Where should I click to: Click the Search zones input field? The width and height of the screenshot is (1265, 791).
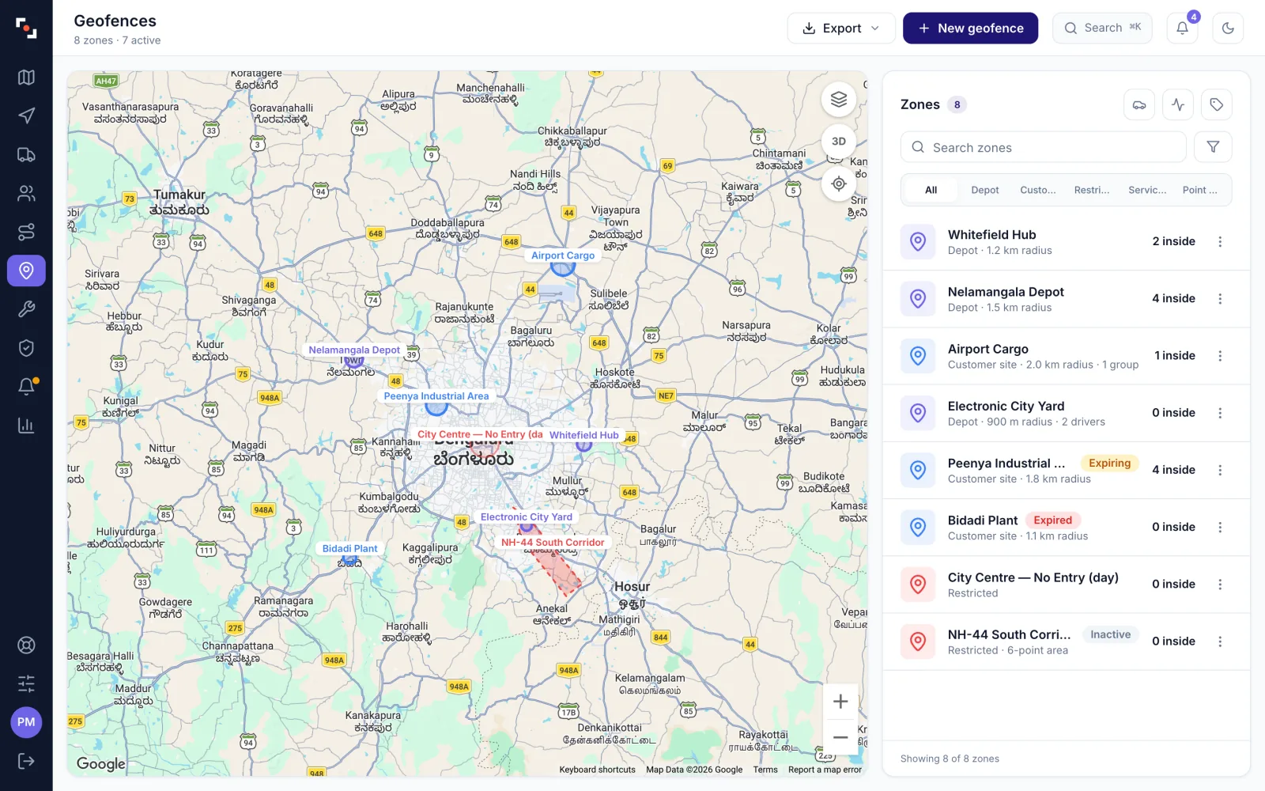(1043, 147)
